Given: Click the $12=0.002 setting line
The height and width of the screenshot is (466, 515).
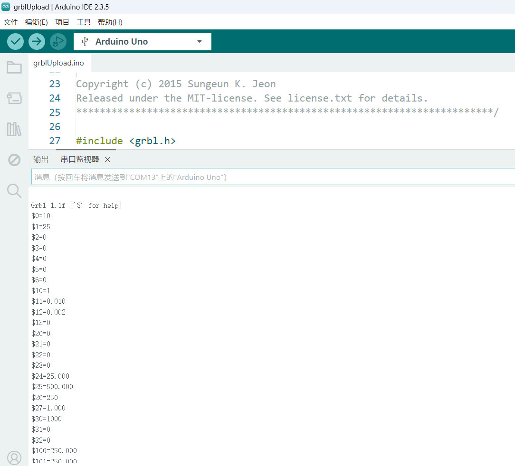Looking at the screenshot, I should [48, 312].
